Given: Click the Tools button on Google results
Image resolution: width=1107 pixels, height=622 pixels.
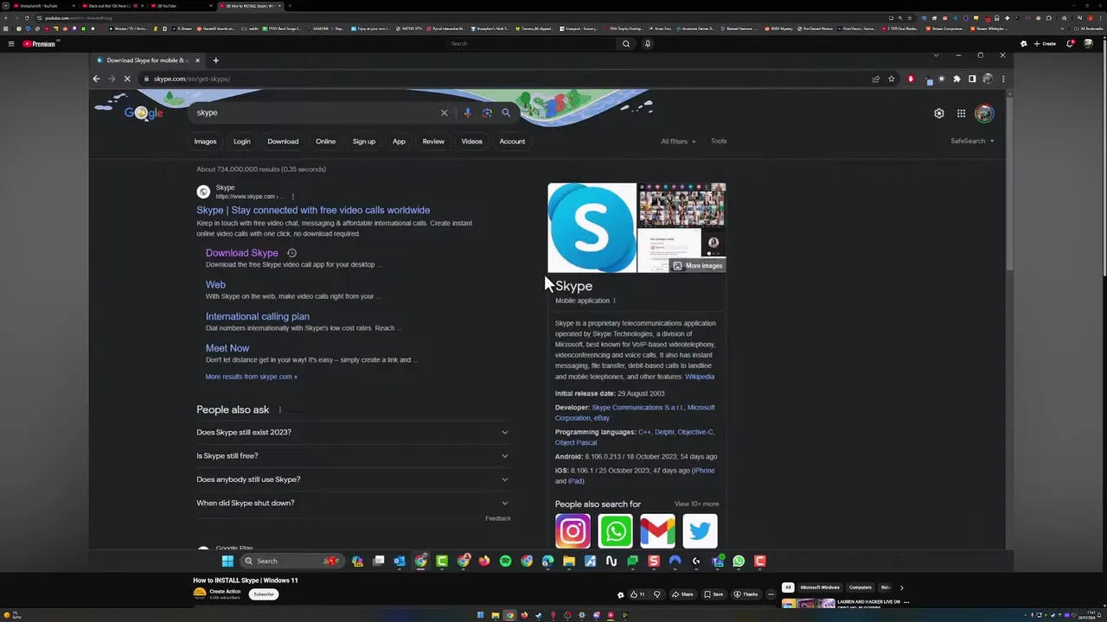Looking at the screenshot, I should pyautogui.click(x=719, y=141).
